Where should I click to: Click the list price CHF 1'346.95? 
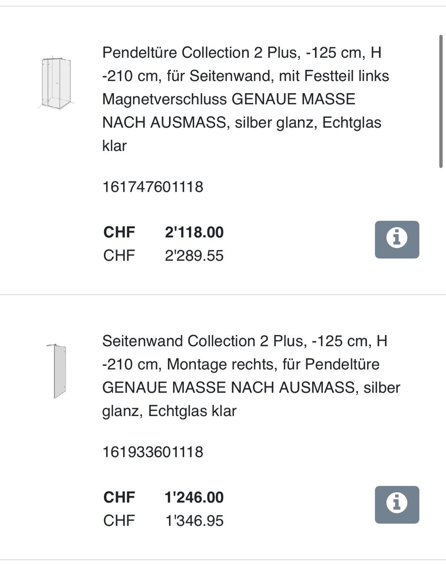pyautogui.click(x=194, y=521)
